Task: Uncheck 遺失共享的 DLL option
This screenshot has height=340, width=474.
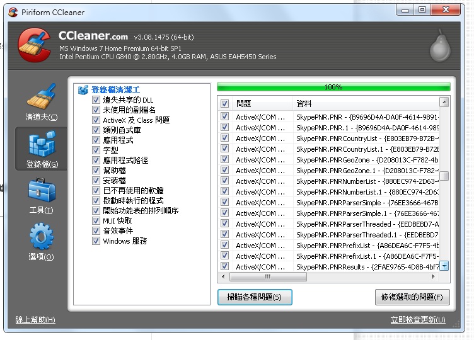Action: [96, 100]
